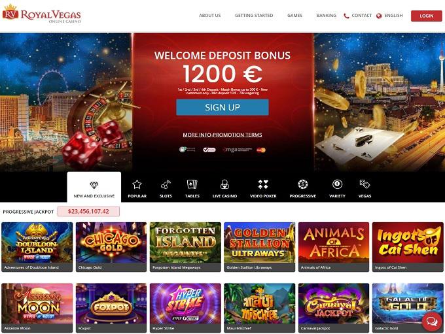Select the Popular star icon
Screen dimensions: 445x334
tap(137, 184)
